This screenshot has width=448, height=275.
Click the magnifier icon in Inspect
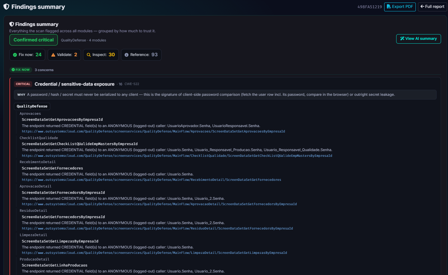pos(89,55)
